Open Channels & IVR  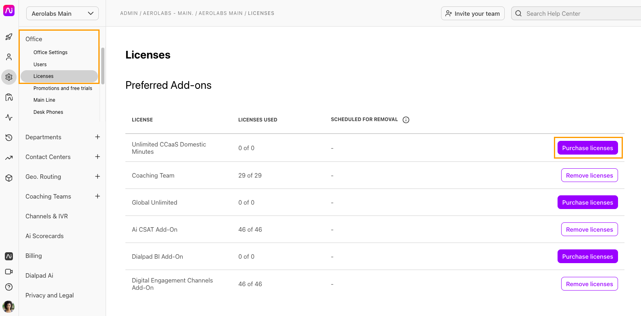pyautogui.click(x=46, y=216)
